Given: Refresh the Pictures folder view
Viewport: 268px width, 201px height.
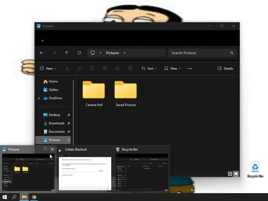Looking at the screenshot, I should click(x=79, y=53).
